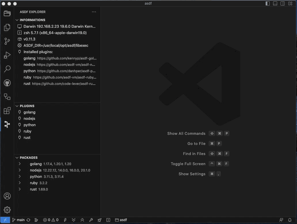Select the v0.11.3 version row
The height and width of the screenshot is (224, 297).
click(57, 39)
